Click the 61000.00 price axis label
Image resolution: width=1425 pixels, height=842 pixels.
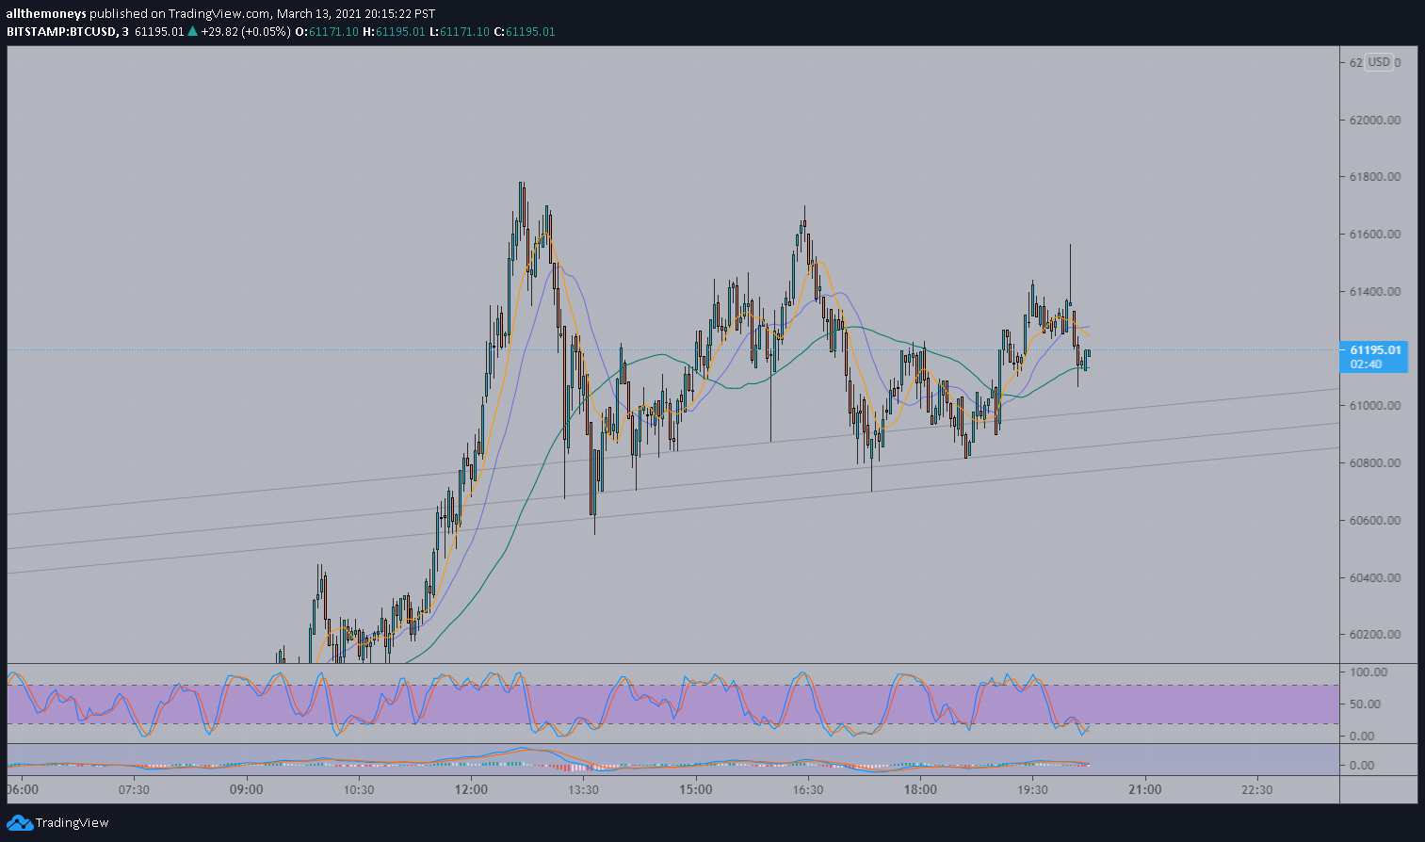tap(1375, 406)
